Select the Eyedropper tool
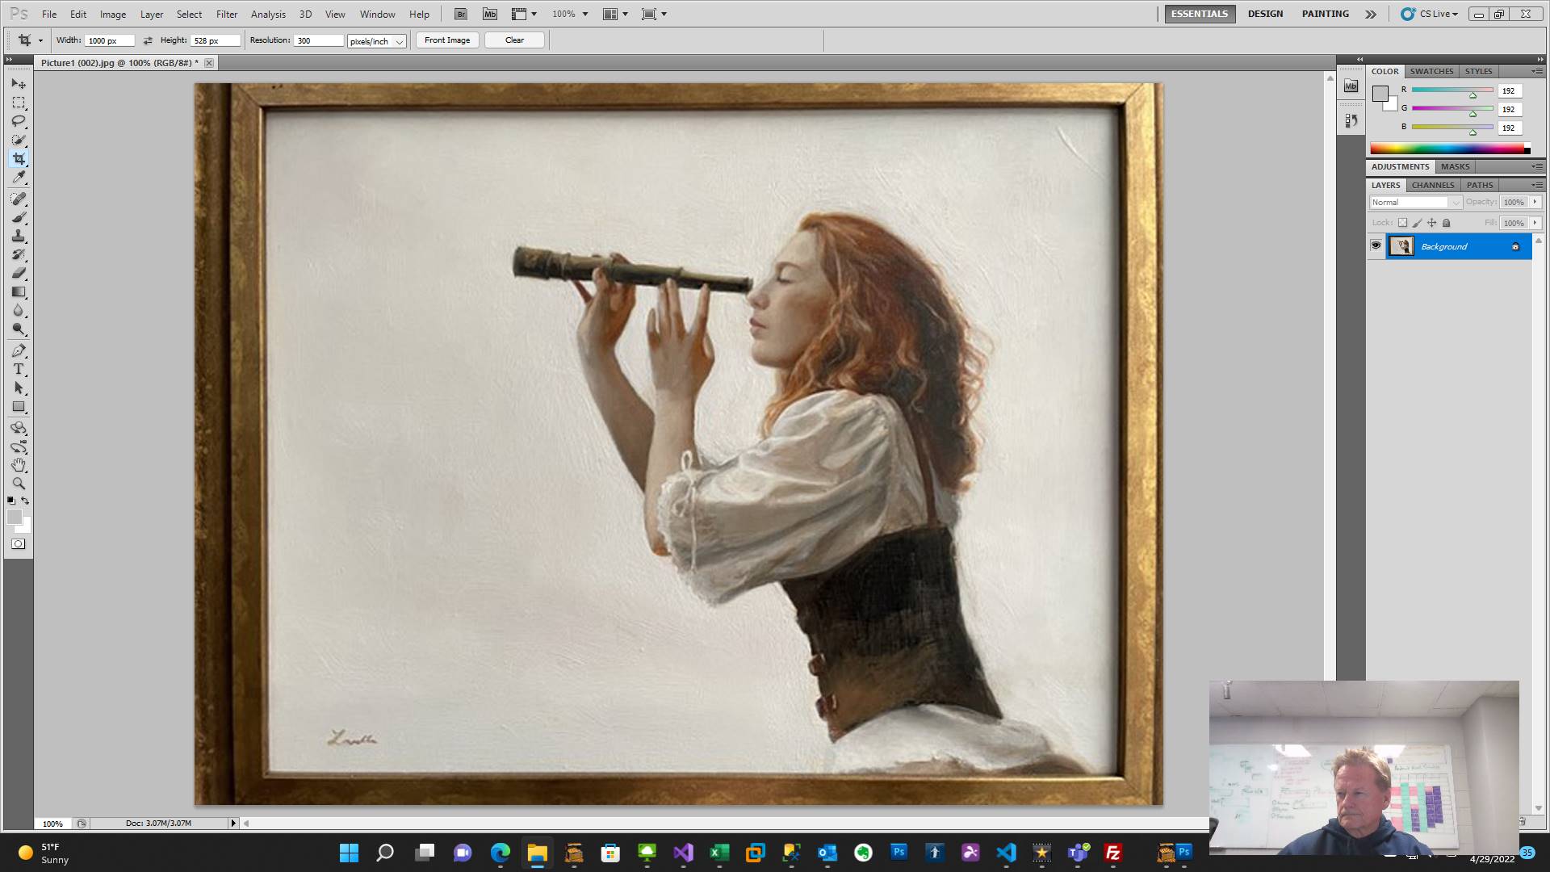This screenshot has height=872, width=1550. tap(19, 178)
